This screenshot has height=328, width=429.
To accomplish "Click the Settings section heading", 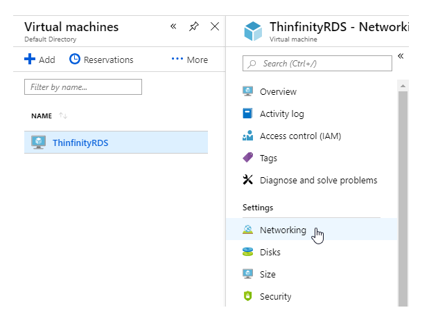I will click(x=258, y=208).
